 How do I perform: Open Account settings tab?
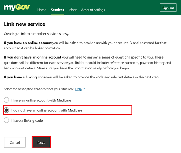(93, 10)
